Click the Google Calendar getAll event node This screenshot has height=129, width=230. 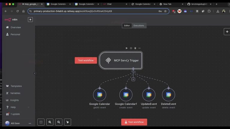(x=99, y=95)
